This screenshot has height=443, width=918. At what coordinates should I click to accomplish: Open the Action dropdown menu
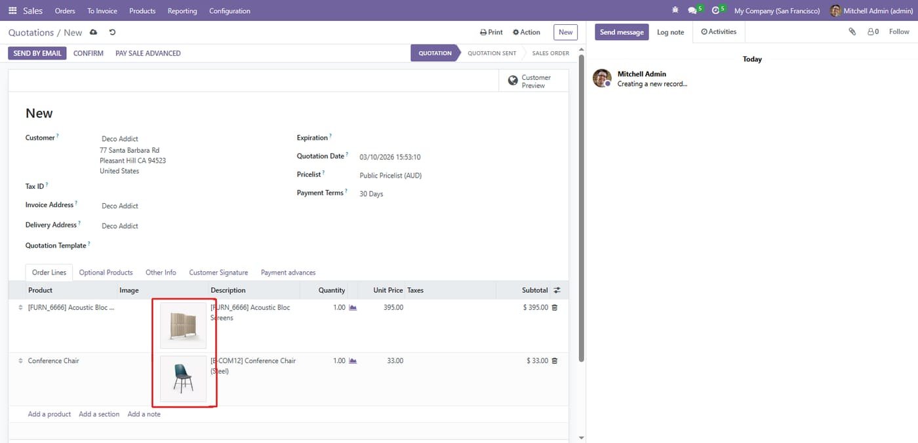coord(527,32)
